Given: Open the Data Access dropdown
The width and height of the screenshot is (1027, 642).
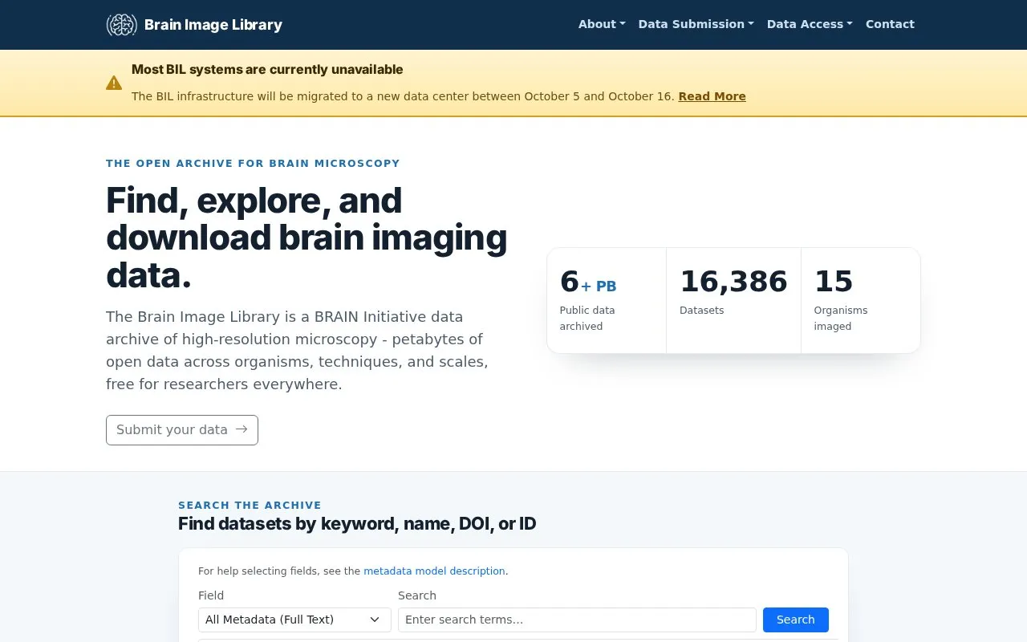Looking at the screenshot, I should 810,24.
